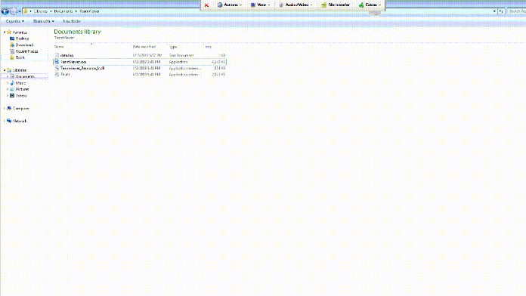Viewport: 526px width, 296px height.
Task: Expand the Music library node
Action: click(x=8, y=83)
